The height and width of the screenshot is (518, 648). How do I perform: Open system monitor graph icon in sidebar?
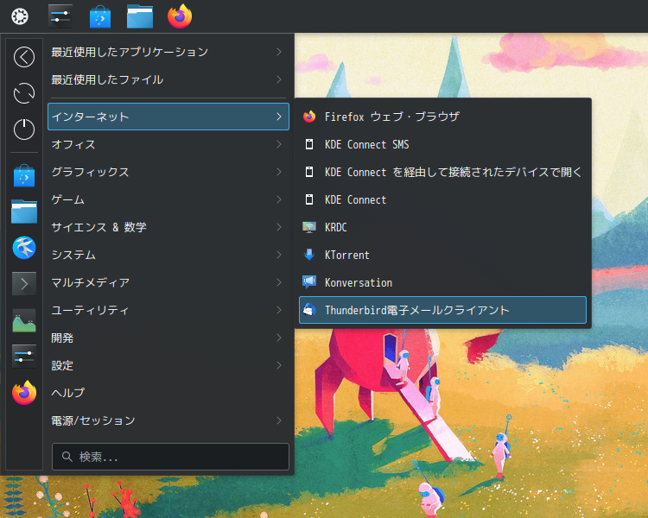(24, 320)
